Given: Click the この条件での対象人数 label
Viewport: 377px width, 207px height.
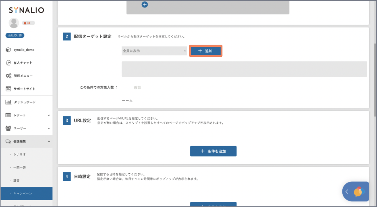Looking at the screenshot, I should click(x=99, y=87).
